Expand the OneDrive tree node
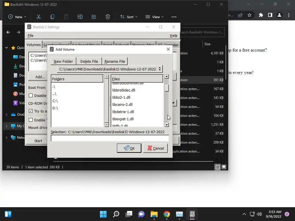Viewport: 295px width, 221px height. (7, 115)
